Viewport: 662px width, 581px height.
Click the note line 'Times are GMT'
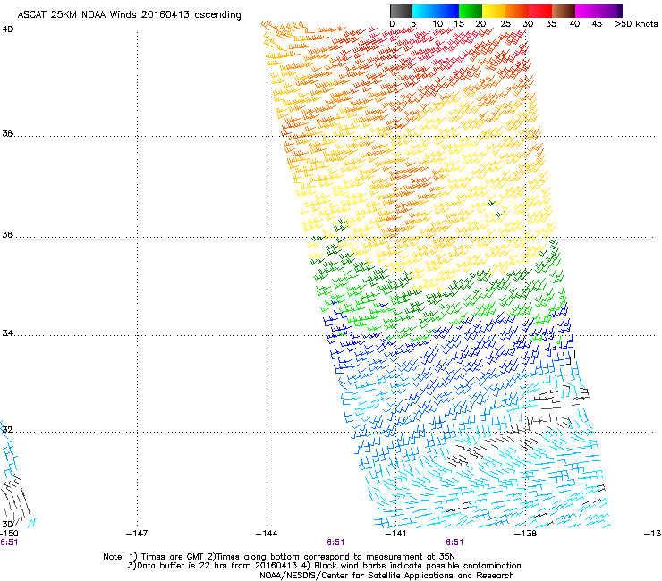tap(279, 557)
